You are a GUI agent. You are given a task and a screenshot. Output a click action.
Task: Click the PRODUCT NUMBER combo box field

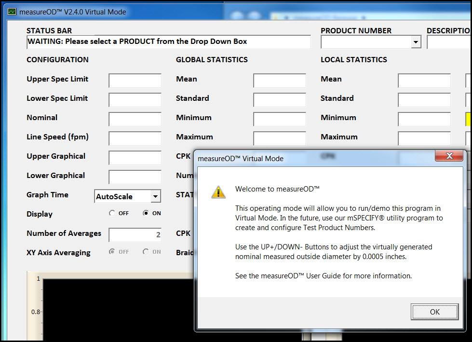point(371,42)
